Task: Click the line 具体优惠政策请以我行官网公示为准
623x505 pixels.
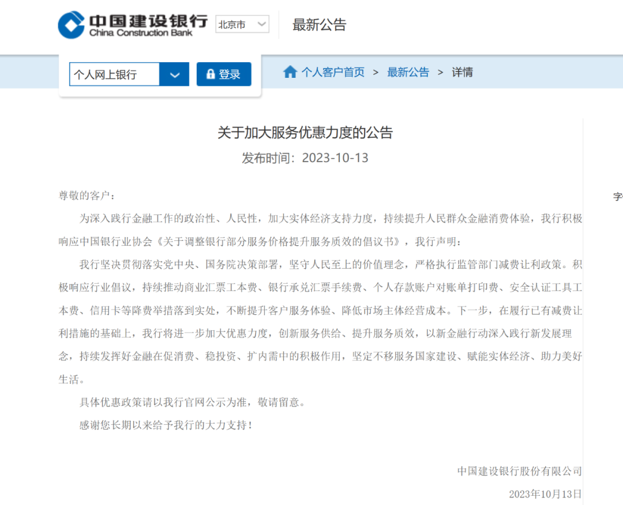Action: coord(163,402)
